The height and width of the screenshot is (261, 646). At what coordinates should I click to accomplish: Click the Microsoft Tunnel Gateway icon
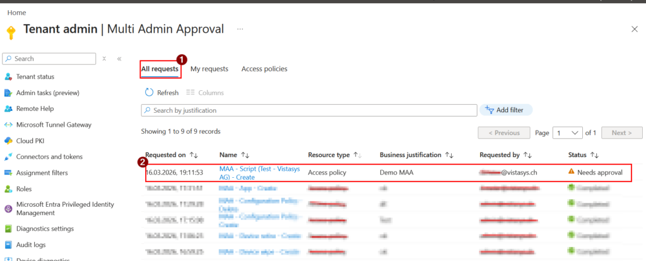8,125
